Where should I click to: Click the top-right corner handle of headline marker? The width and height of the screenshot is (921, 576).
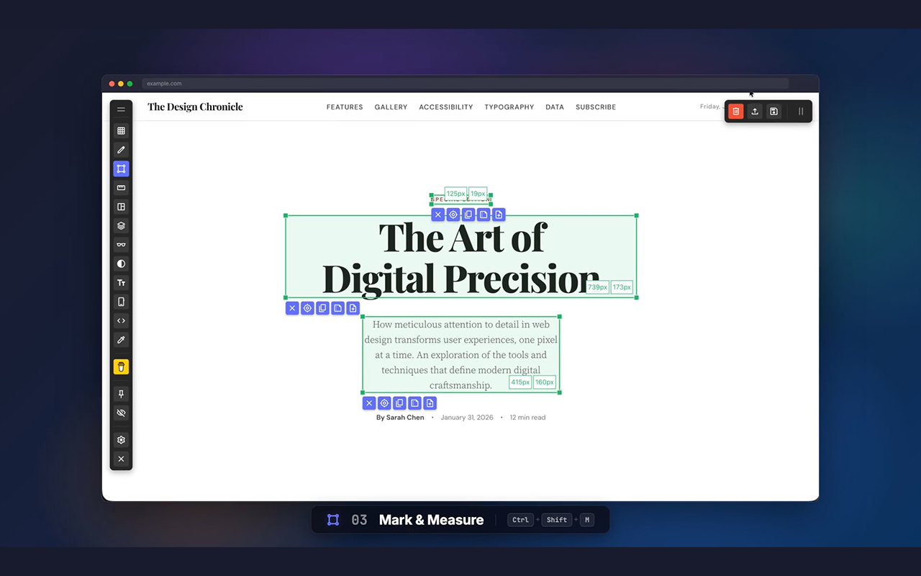tap(636, 215)
